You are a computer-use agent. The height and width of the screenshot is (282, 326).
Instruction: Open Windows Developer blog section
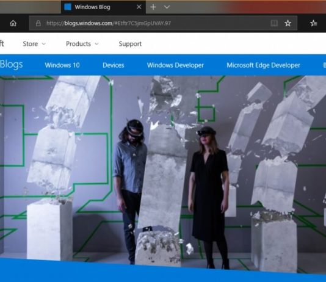[175, 65]
